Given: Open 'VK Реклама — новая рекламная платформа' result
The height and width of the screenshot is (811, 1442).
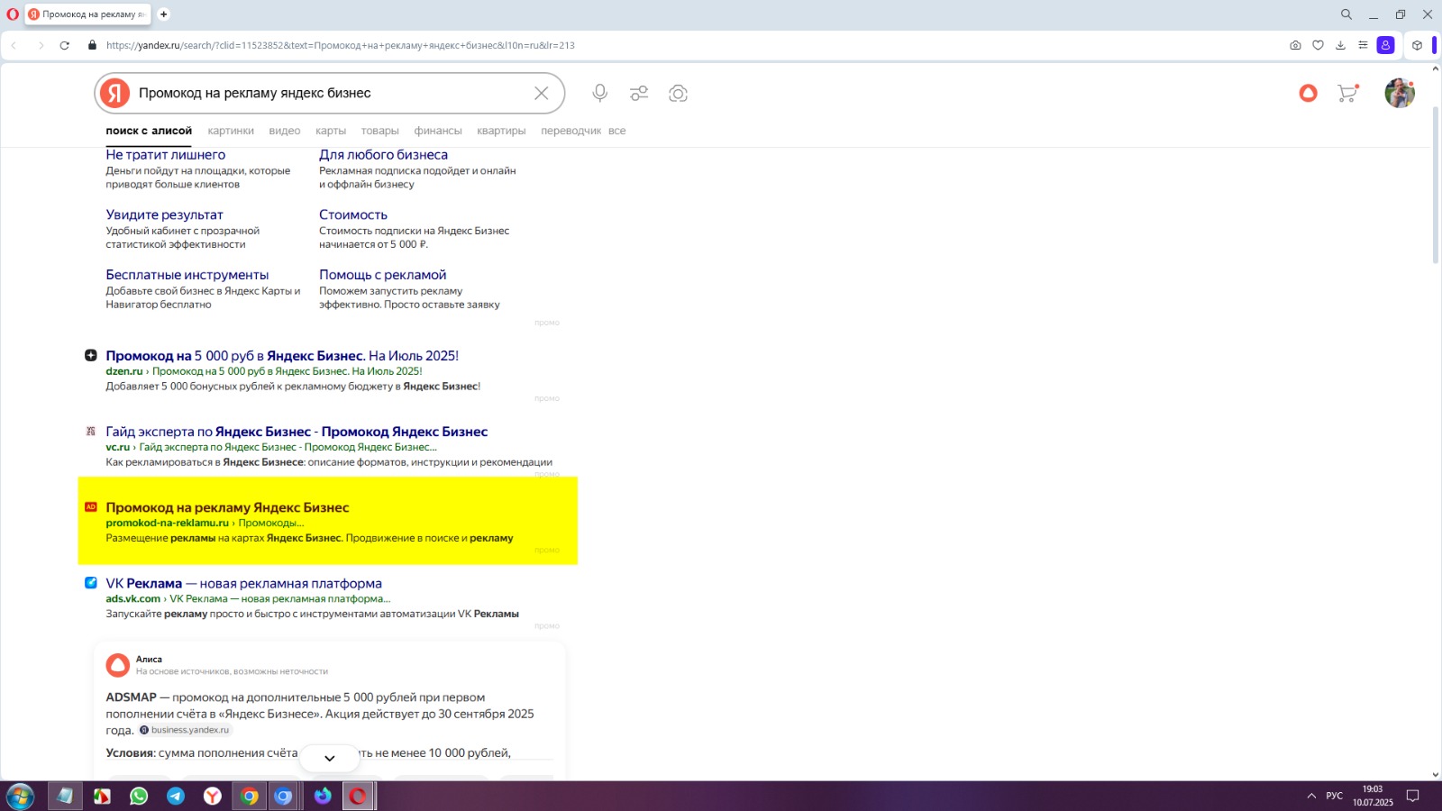Looking at the screenshot, I should tap(243, 583).
